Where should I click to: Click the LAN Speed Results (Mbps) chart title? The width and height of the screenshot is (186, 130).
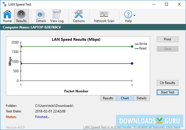(76, 39)
